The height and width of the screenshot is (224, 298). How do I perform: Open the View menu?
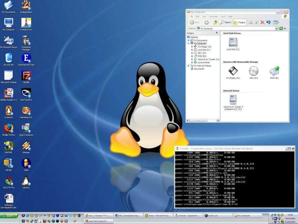[x=204, y=16]
